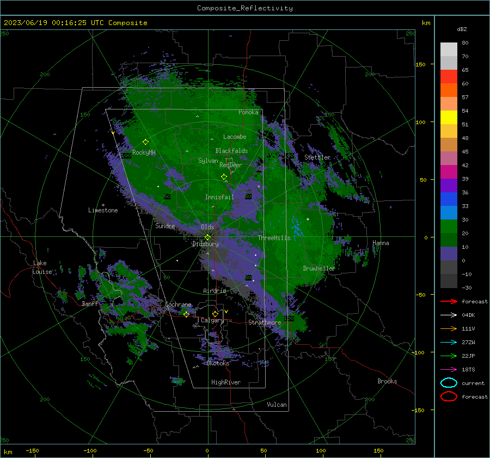Click the asterisk marker above Limestone
490x458 pixels.
(x=103, y=205)
